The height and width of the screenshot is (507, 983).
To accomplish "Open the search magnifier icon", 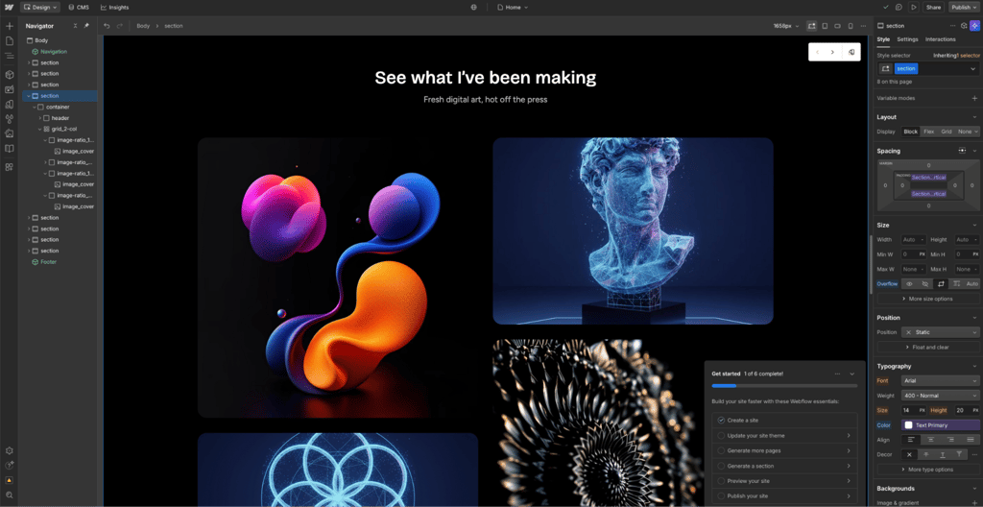I will tap(9, 495).
